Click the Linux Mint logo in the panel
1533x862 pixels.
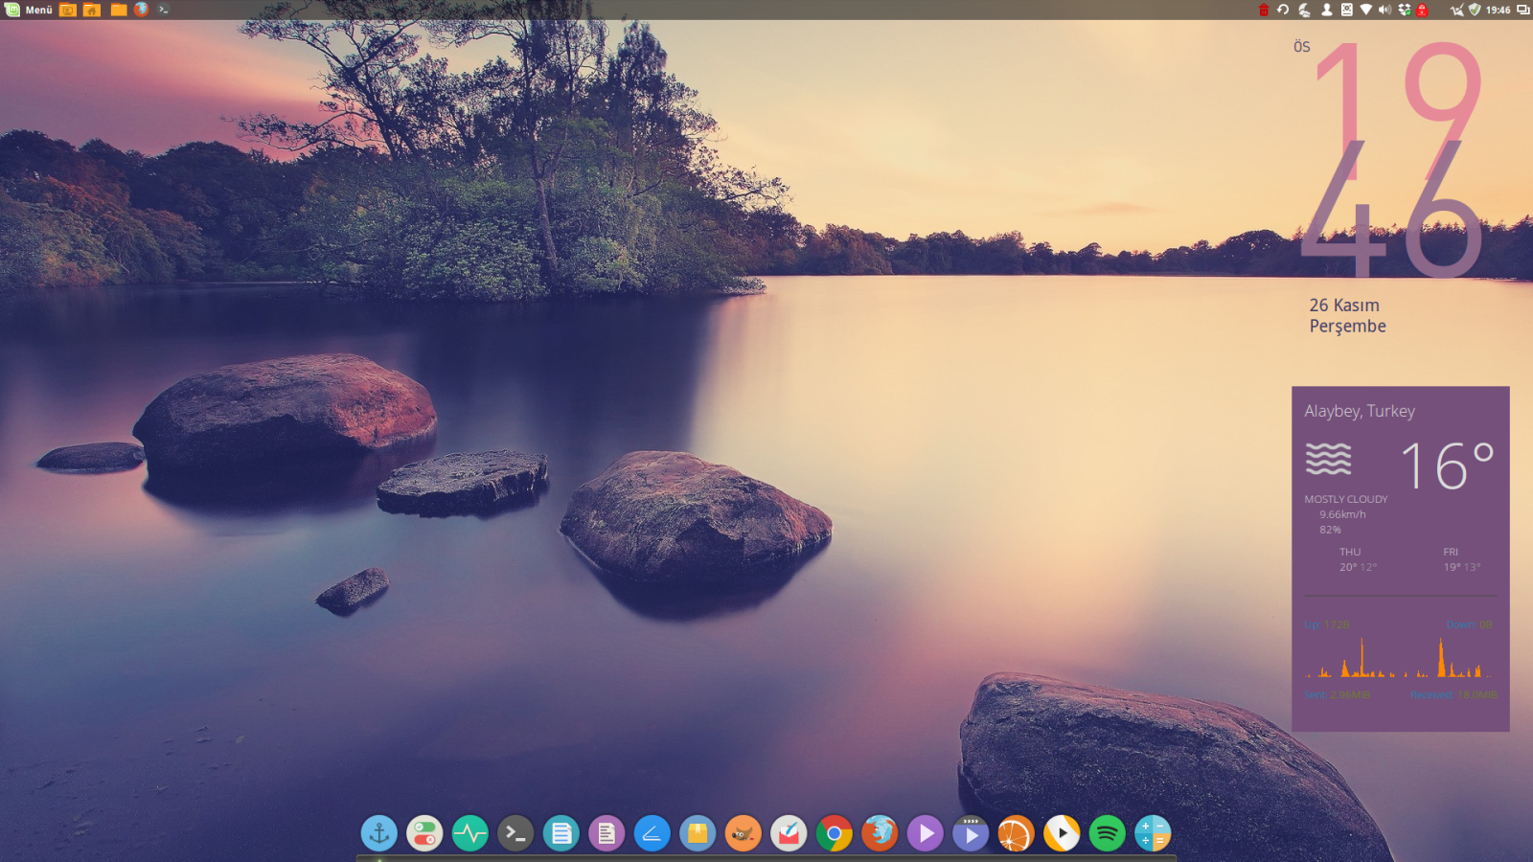pyautogui.click(x=12, y=10)
